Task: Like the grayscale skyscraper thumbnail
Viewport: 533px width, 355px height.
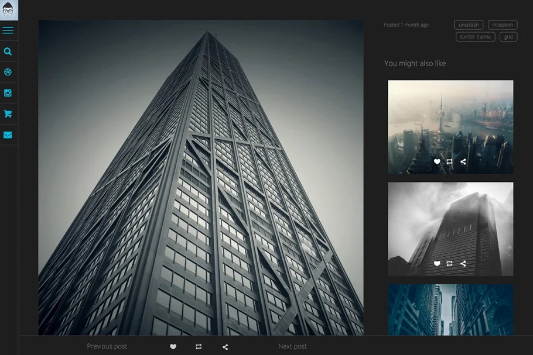Action: click(437, 264)
